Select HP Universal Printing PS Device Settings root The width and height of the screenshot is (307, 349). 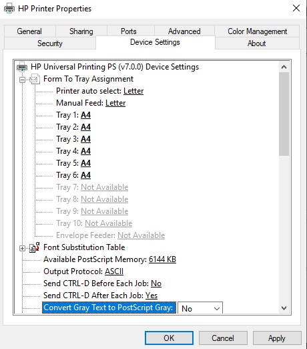[x=115, y=67]
